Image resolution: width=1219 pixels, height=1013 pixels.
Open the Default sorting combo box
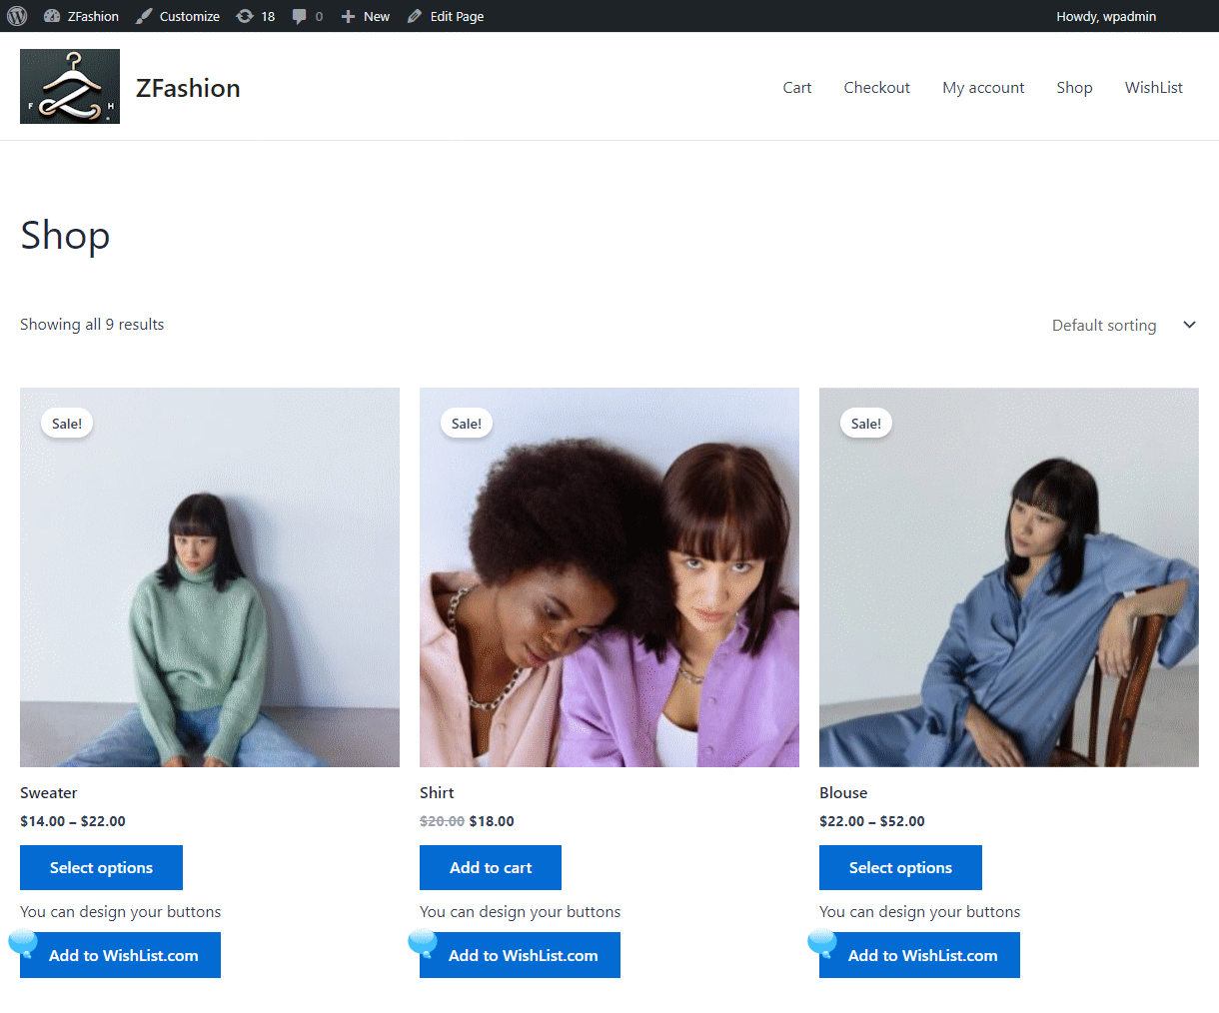coord(1124,325)
